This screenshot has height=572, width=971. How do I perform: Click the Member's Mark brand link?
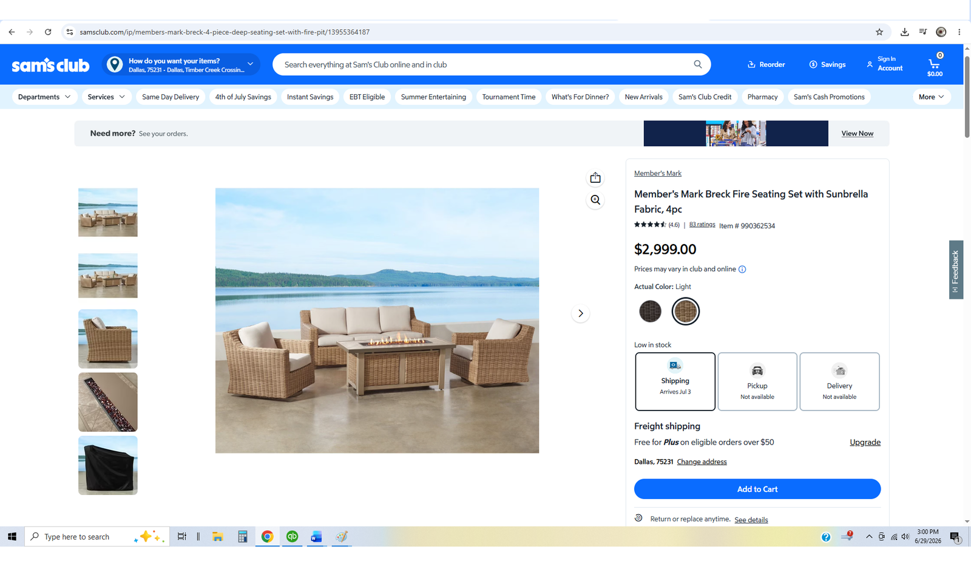658,174
